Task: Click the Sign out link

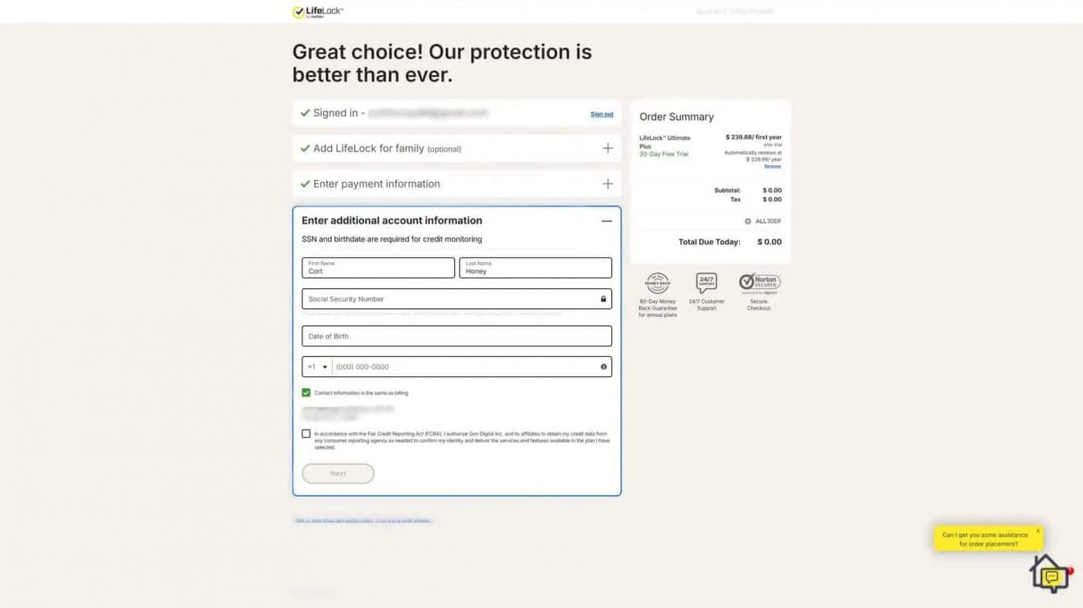Action: click(x=601, y=114)
